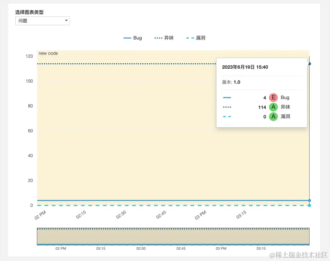The image size is (330, 261).
Task: Toggle the Bug series in legend
Action: click(133, 38)
